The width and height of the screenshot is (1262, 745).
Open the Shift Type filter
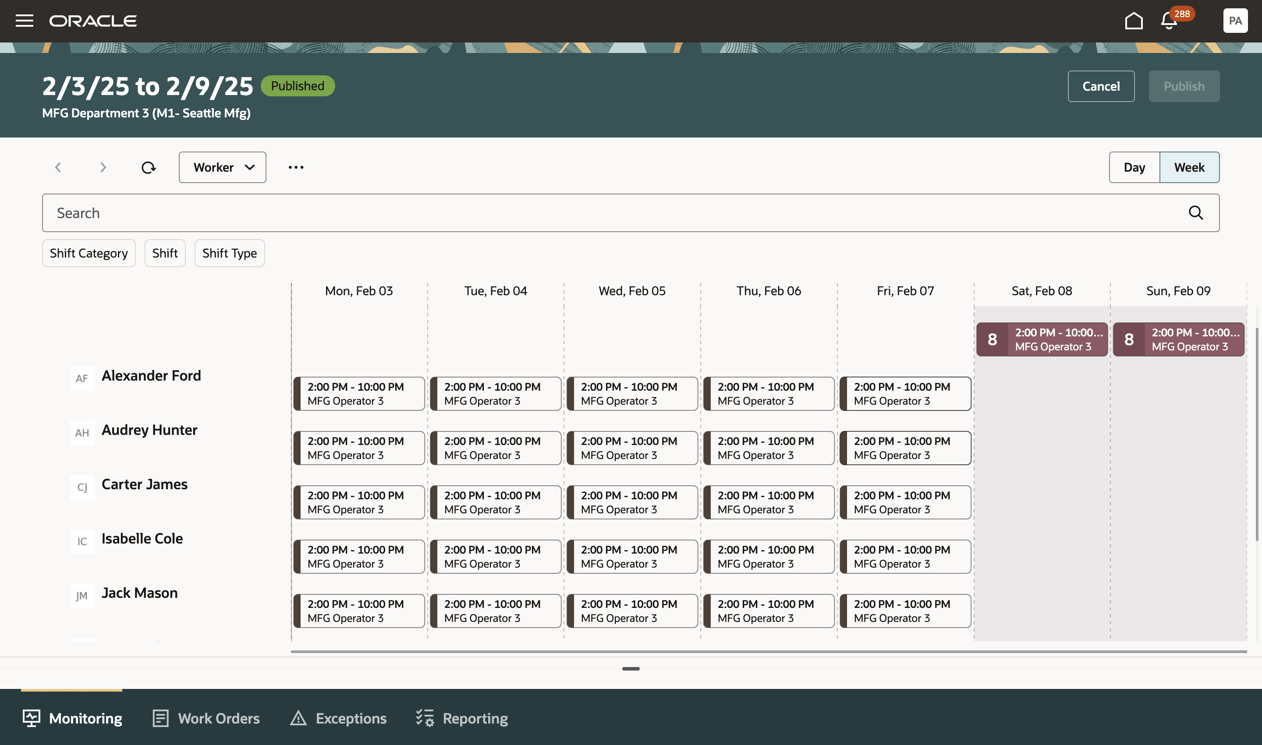(x=230, y=253)
